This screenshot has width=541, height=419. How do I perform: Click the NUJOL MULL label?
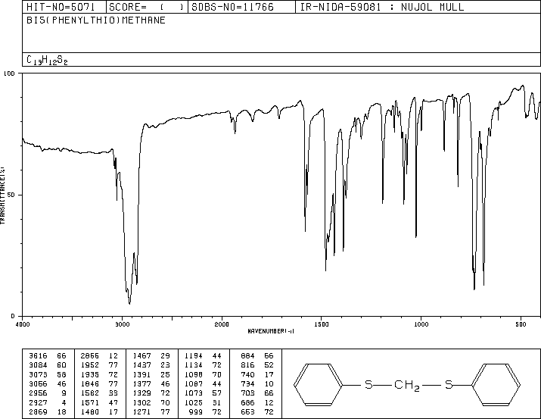[432, 7]
